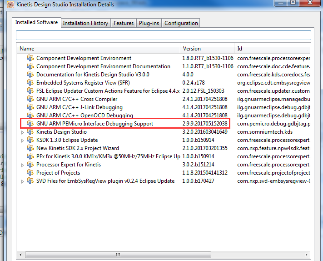Sort by the Id column header
Viewport: 323px width, 261px height.
coord(273,49)
